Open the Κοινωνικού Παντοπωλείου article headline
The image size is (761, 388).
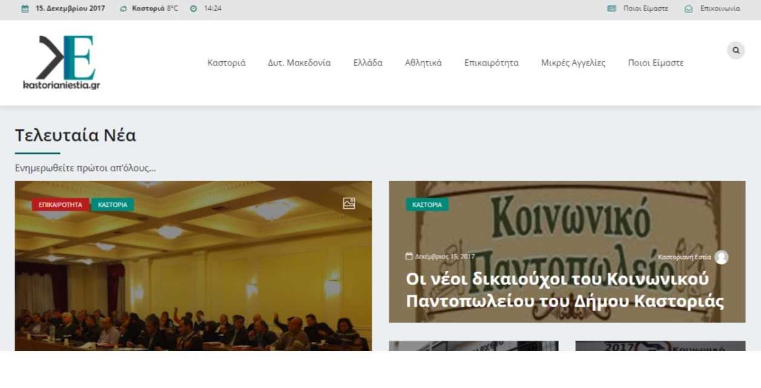564,291
